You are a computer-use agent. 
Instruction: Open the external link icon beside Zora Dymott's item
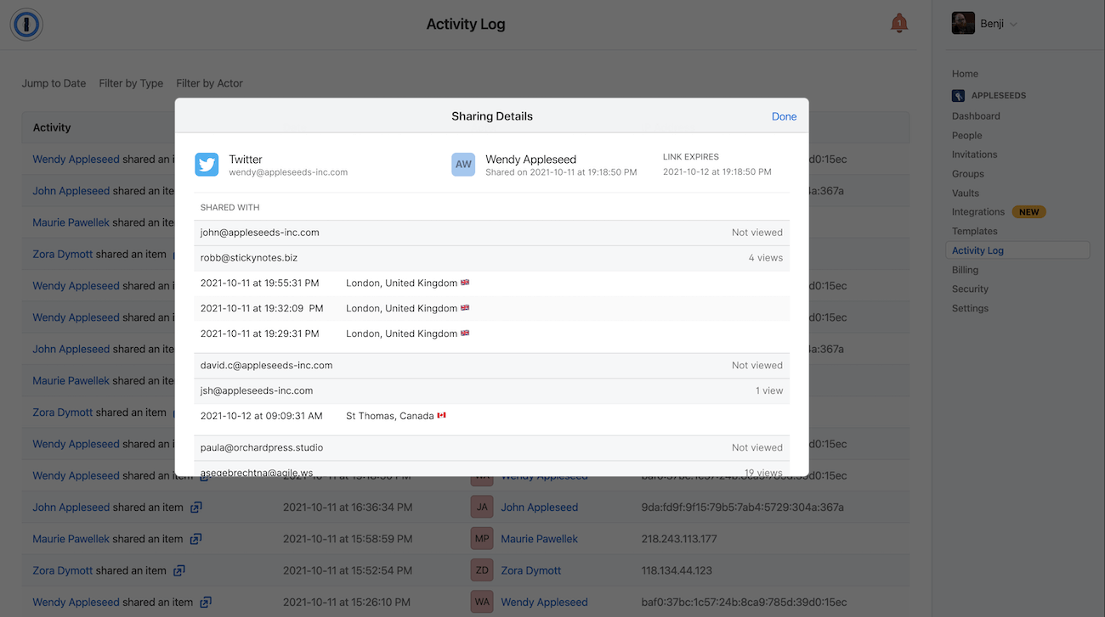pos(178,570)
